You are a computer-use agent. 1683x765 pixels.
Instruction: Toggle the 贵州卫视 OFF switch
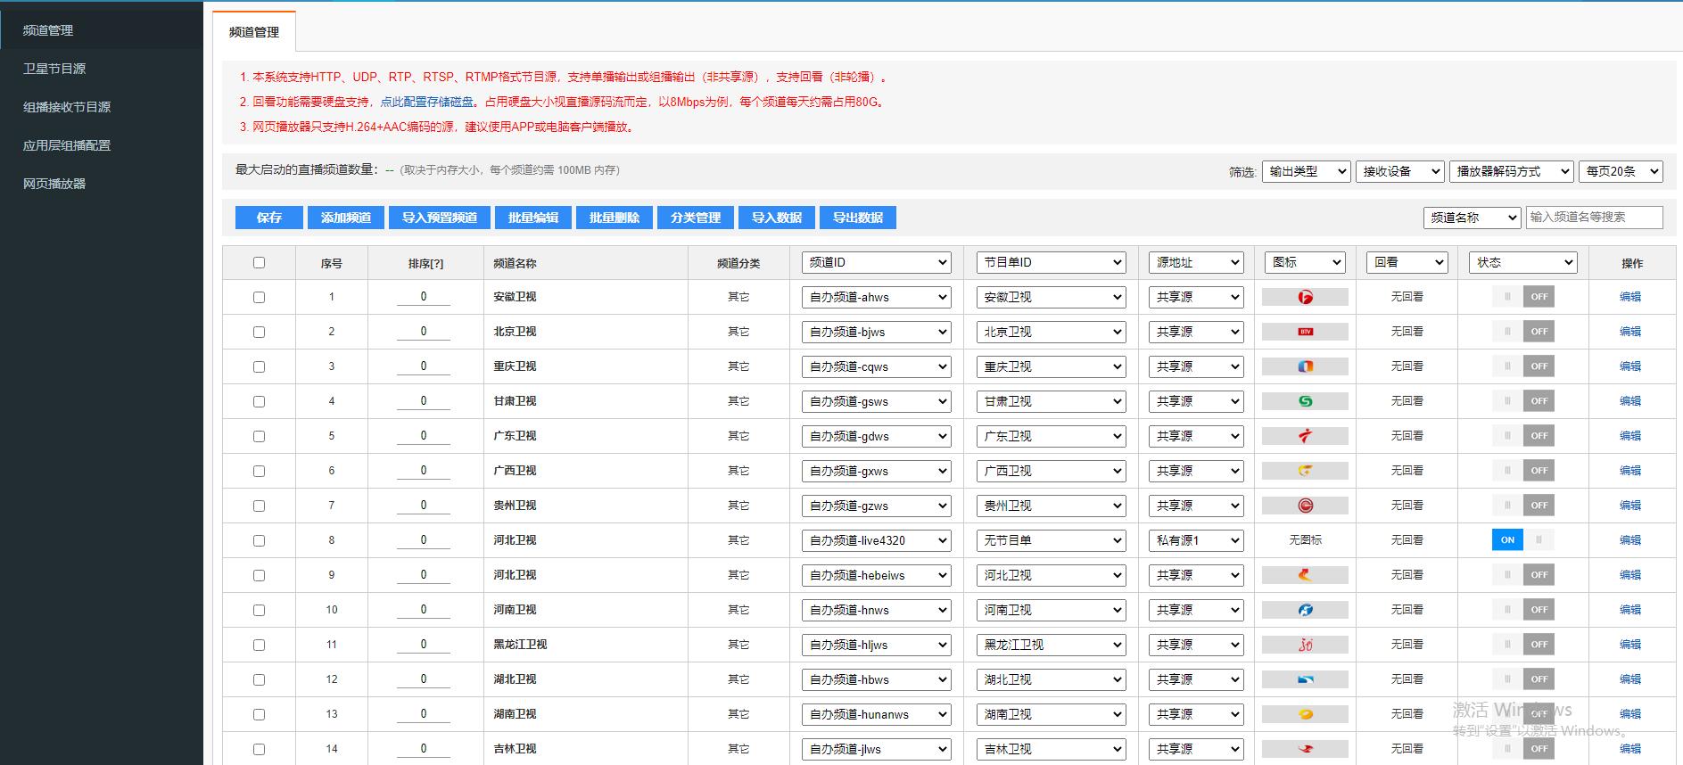(1523, 506)
